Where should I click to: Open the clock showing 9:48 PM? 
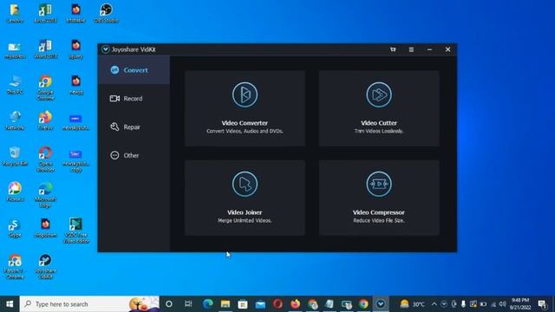tap(520, 304)
